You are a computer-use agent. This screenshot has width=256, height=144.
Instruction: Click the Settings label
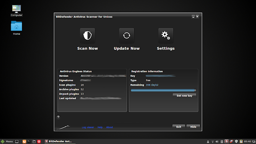166,48
